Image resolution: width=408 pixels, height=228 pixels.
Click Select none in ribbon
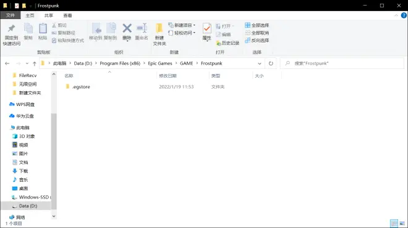click(257, 33)
